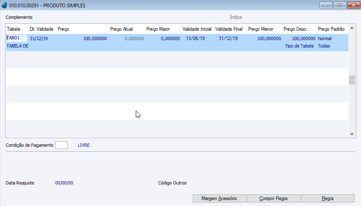The width and height of the screenshot is (361, 206).
Task: Select the Validade Inicial column header
Action: click(x=198, y=29)
